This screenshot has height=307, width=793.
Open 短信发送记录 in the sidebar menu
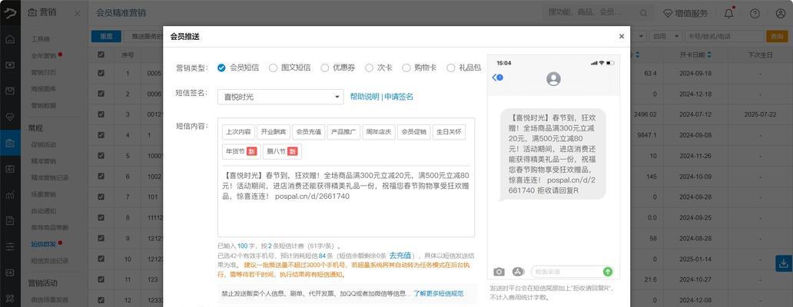[x=49, y=261]
